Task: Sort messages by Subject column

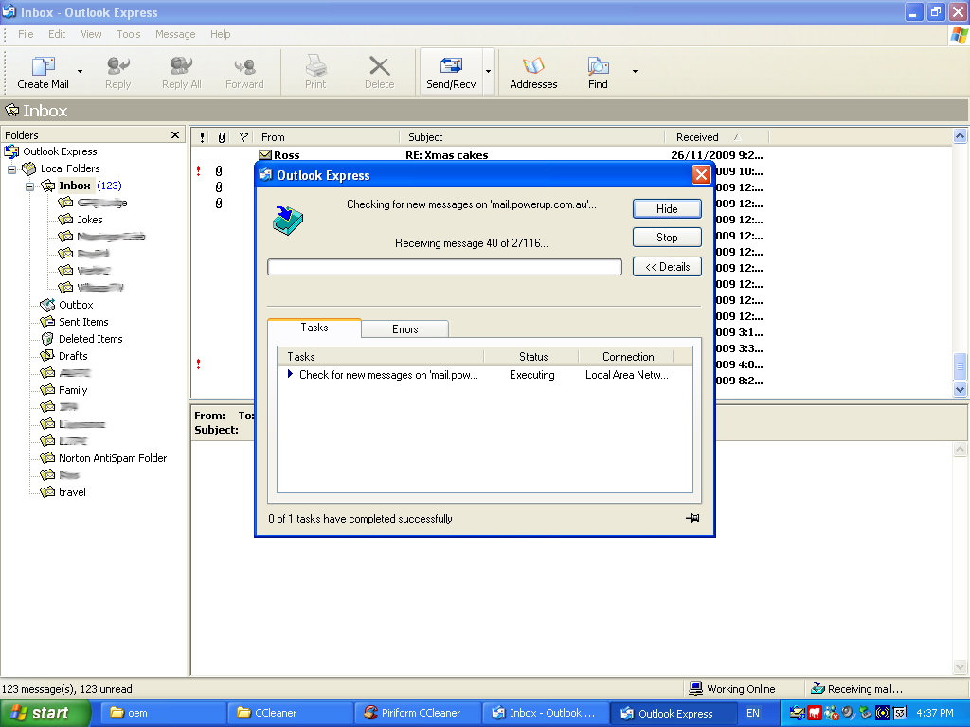Action: tap(532, 137)
